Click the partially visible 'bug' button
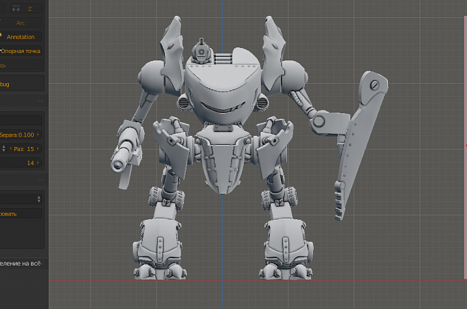The height and width of the screenshot is (309, 467). [21, 84]
